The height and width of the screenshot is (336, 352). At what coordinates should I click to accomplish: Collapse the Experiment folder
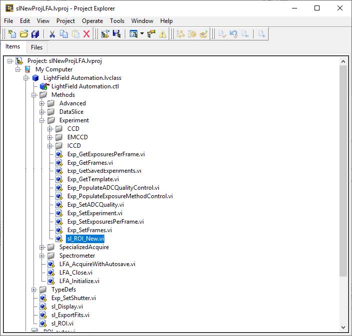click(42, 120)
